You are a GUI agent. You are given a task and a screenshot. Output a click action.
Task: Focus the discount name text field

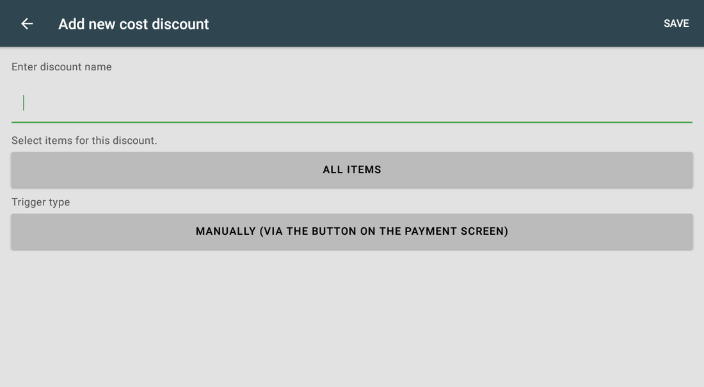(x=351, y=103)
